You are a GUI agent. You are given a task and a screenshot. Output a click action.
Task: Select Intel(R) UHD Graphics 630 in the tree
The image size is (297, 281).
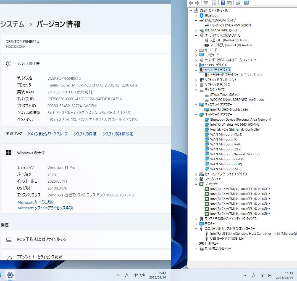point(229,109)
